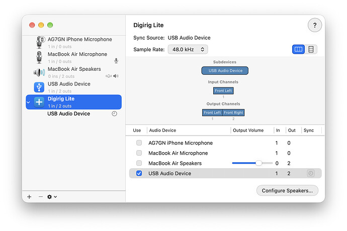
Task: Click the sync clock icon in USB Audio Device row
Action: tap(311, 173)
